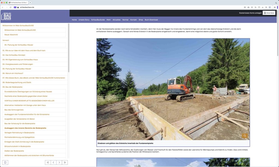Click the bookmark icon below the sidebar

[x=5, y=162]
